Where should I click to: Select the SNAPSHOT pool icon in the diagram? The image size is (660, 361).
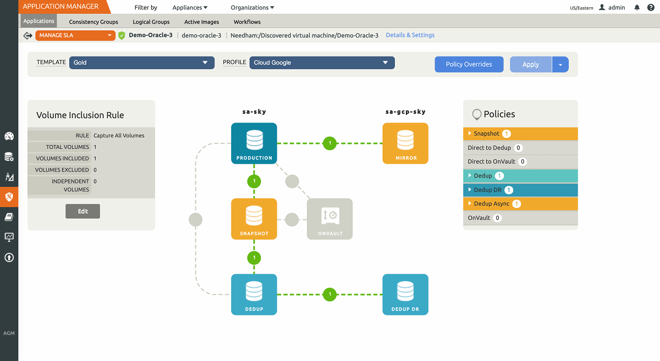(x=254, y=219)
